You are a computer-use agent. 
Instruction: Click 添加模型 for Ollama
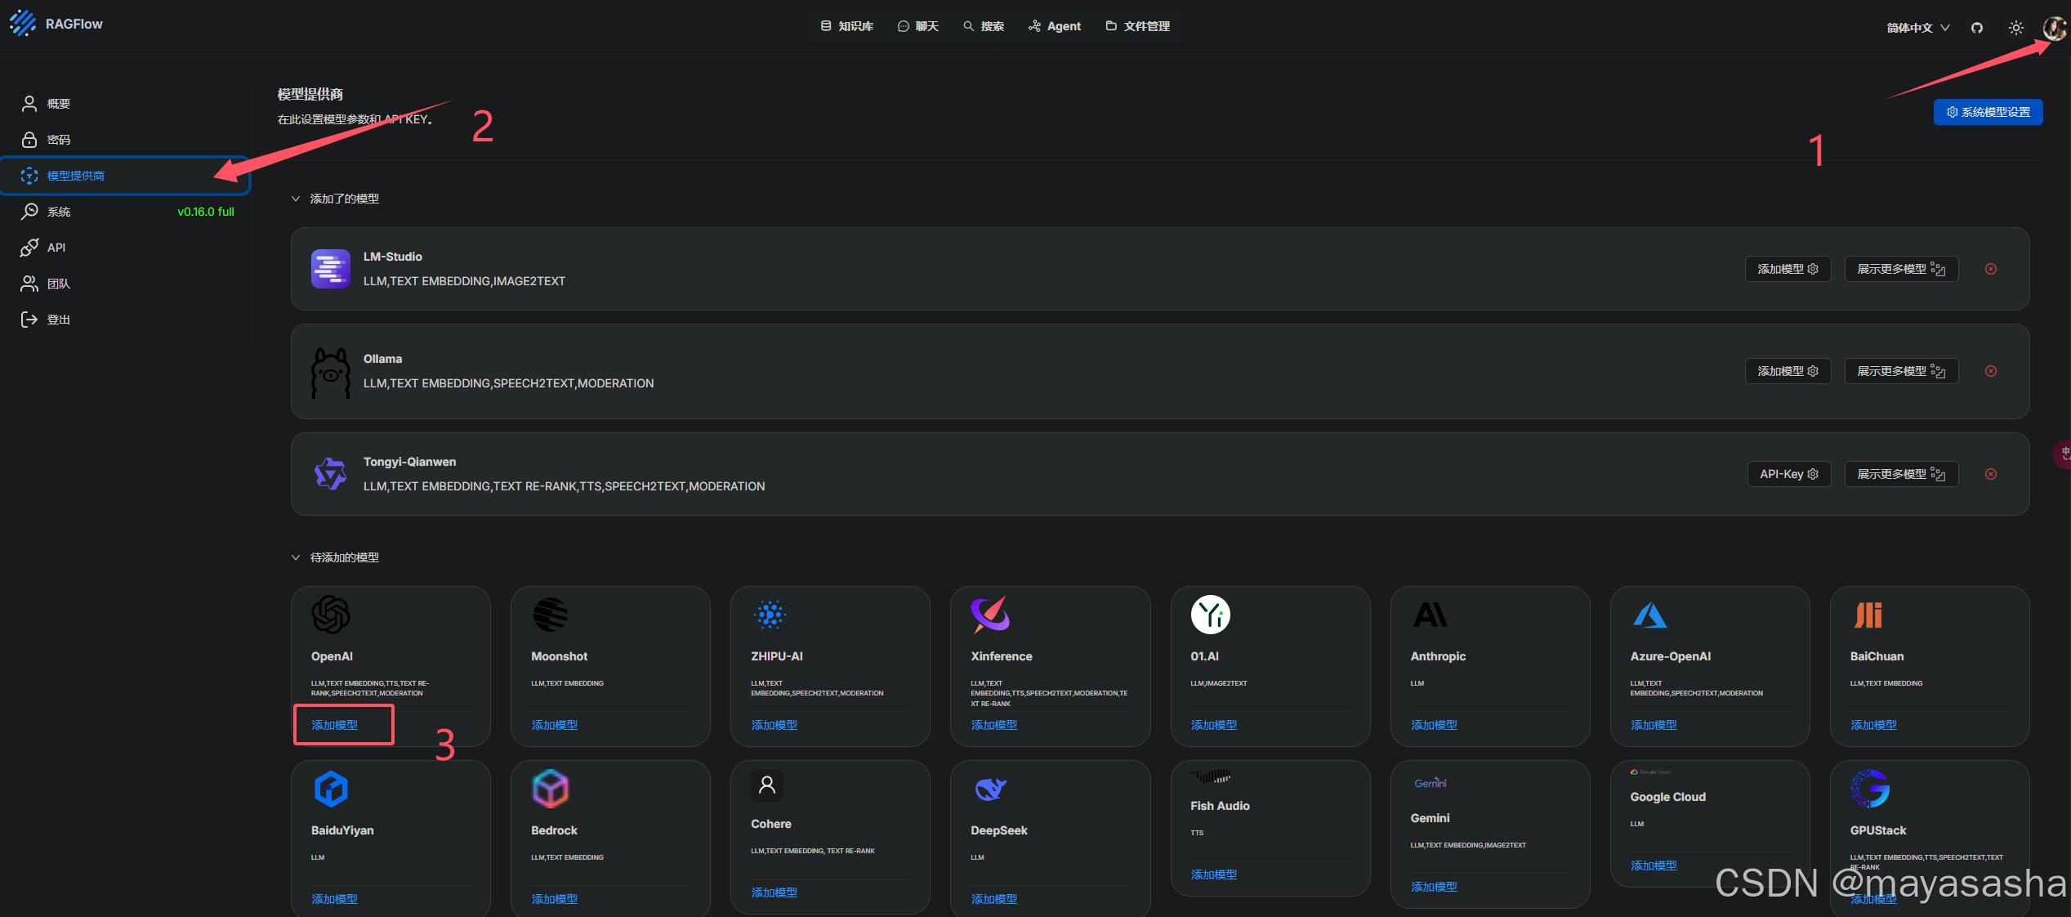[x=1788, y=371]
